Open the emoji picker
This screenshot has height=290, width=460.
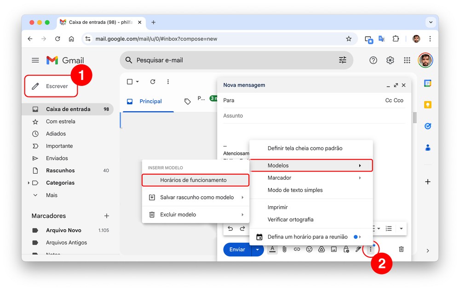click(309, 249)
